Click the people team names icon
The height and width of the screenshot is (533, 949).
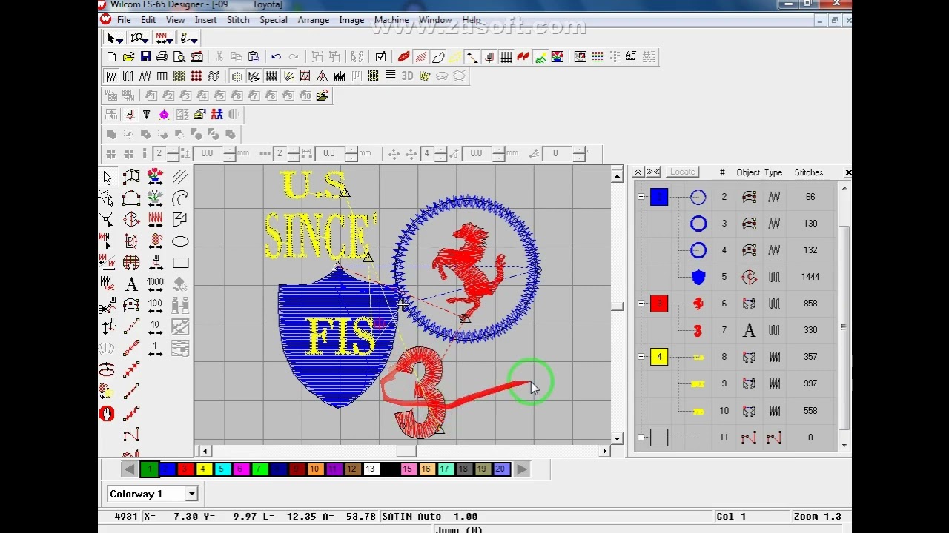pos(216,114)
